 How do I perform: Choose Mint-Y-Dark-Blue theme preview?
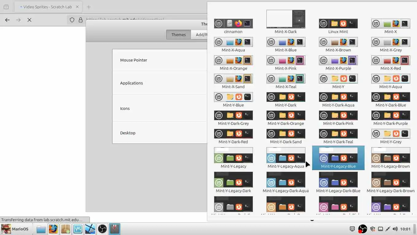point(391,97)
